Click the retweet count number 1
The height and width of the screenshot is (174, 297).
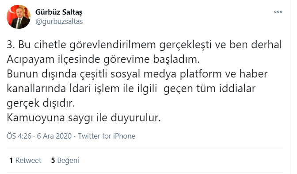point(11,161)
